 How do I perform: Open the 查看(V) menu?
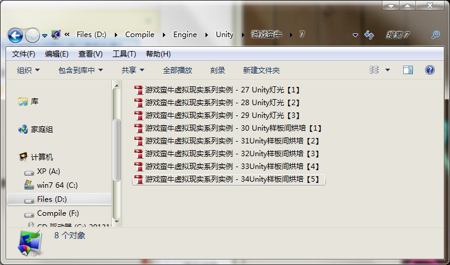tap(91, 54)
